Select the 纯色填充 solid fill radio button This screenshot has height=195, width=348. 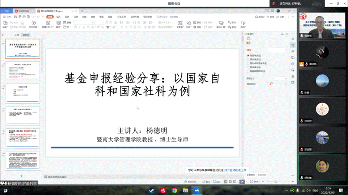tap(248, 55)
